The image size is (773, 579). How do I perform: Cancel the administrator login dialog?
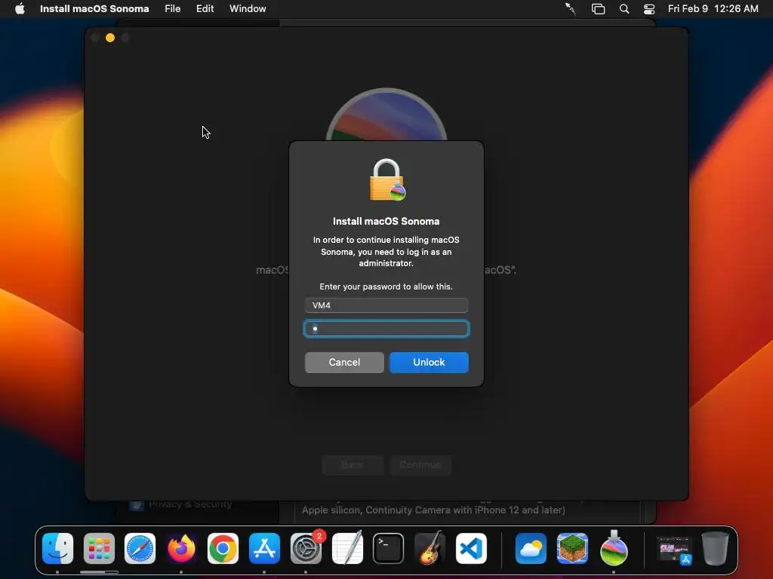pyautogui.click(x=344, y=363)
